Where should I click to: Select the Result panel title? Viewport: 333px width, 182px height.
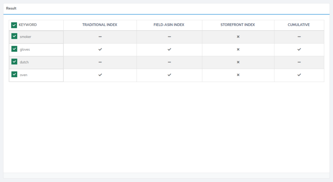11,8
